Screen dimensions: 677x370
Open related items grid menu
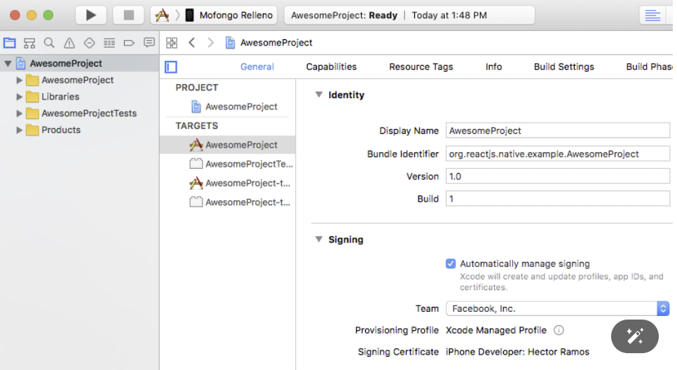pos(172,43)
